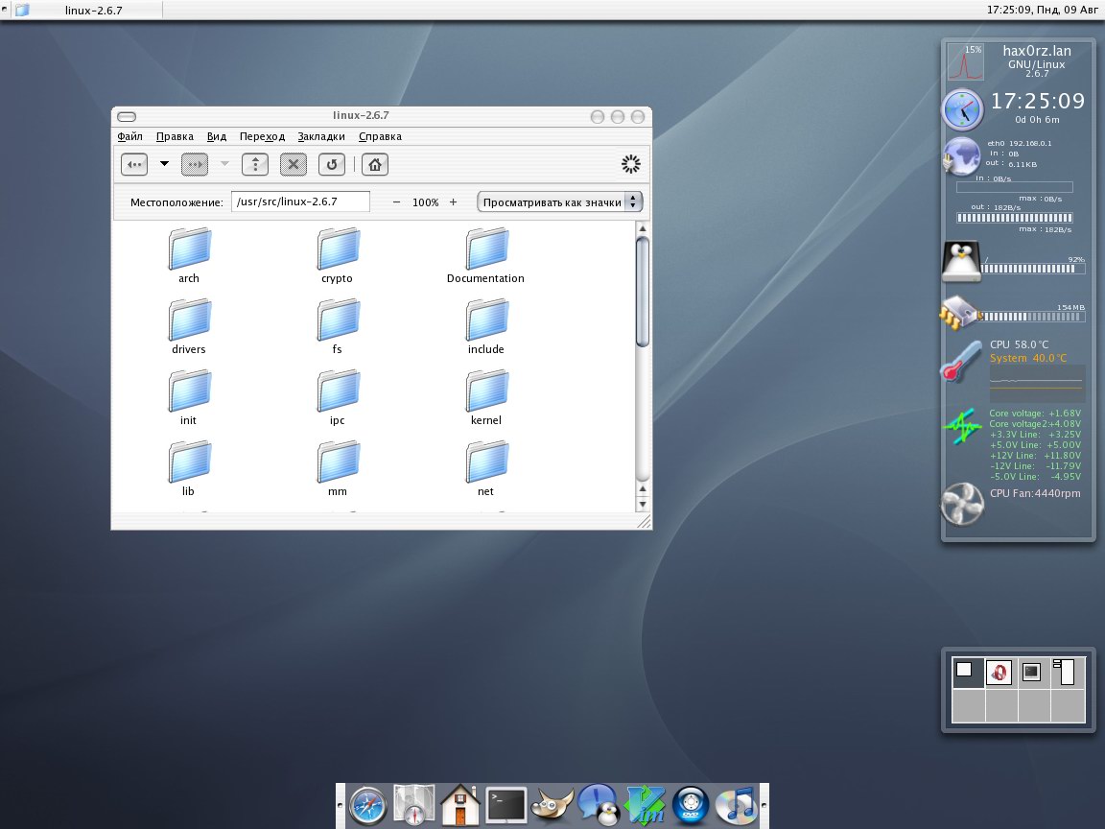Click the memory chip icon in monitor

[x=960, y=313]
